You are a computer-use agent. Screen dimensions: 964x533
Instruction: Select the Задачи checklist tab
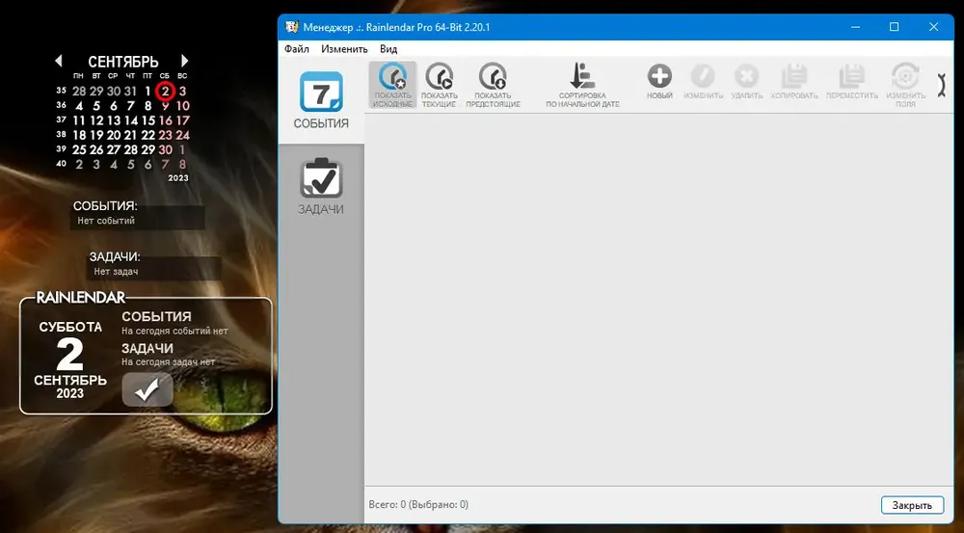click(321, 186)
